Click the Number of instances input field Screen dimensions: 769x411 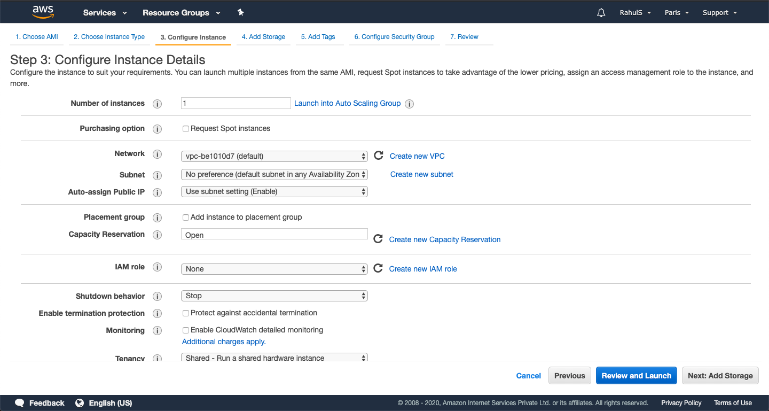(x=236, y=103)
